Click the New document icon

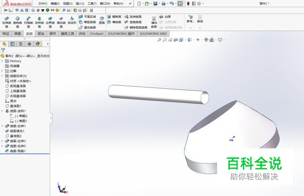(x=139, y=3)
